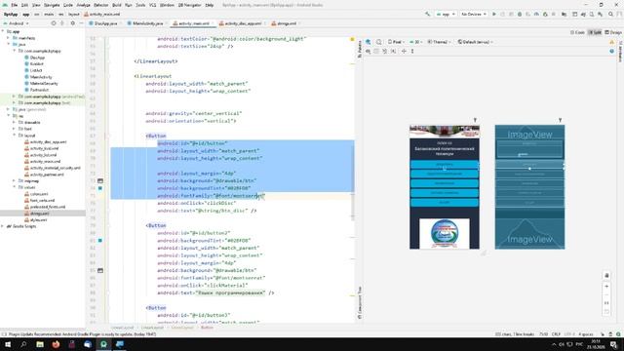Open the app run configuration dropdown

(446, 14)
